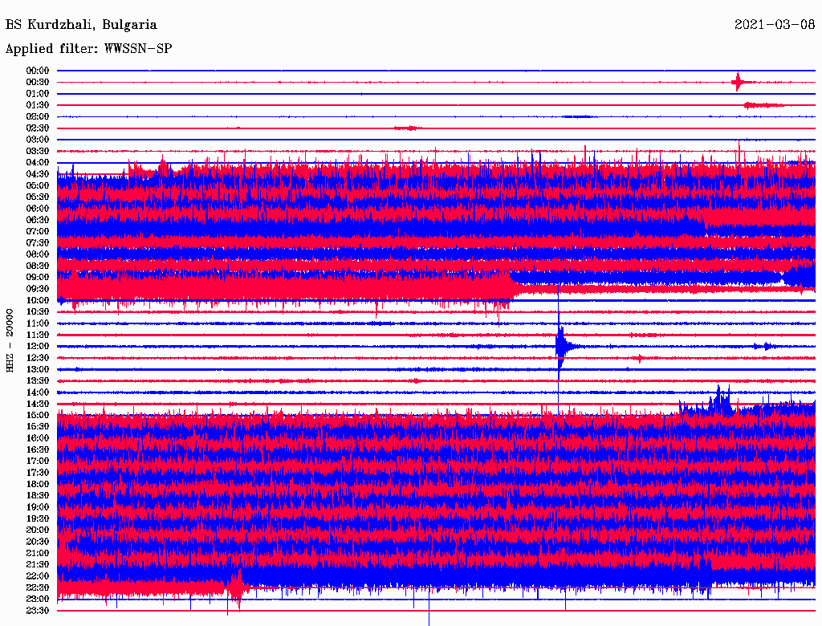Click the red burst on the 22:30 trace

[x=235, y=587]
